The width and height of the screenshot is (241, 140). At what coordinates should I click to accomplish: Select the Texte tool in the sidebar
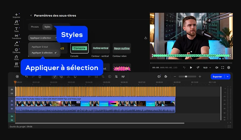point(16,29)
